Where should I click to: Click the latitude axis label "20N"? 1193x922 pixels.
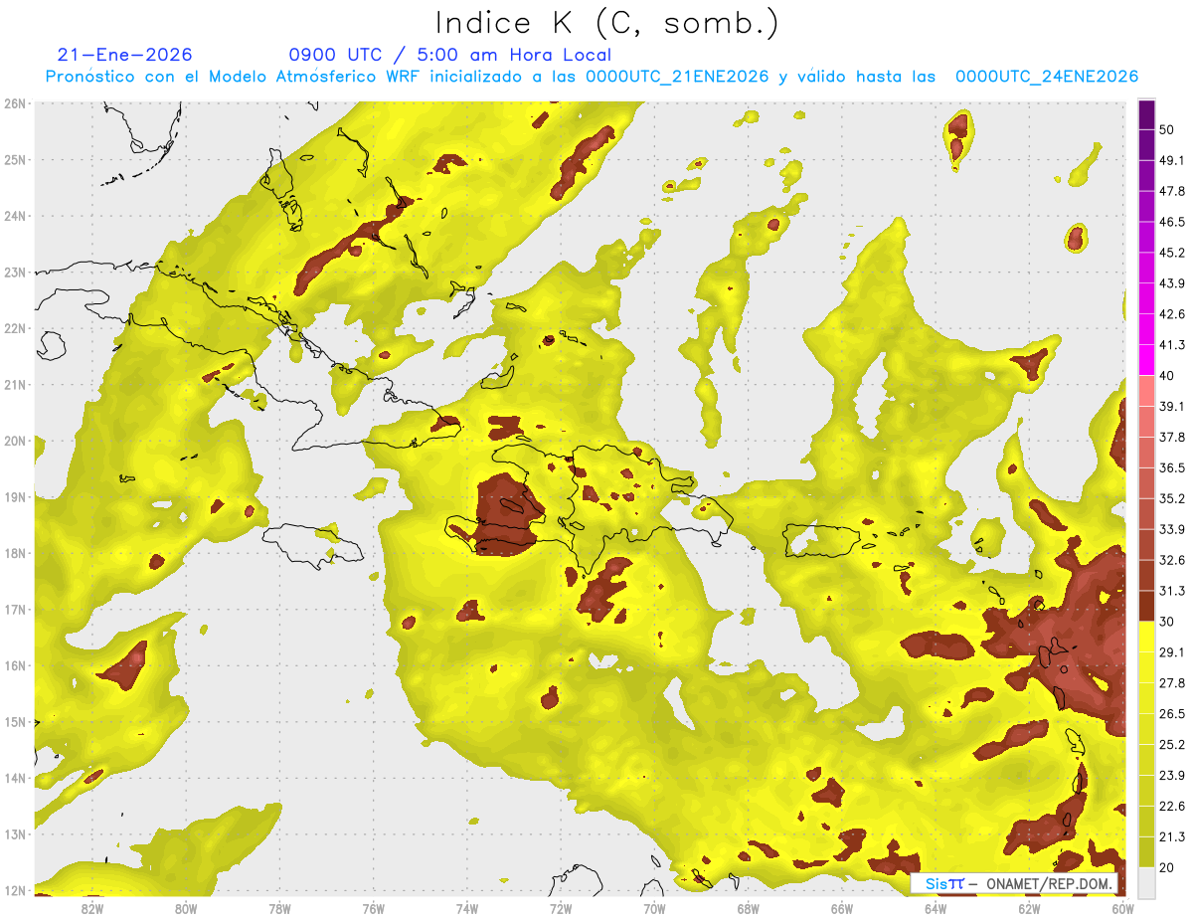click(x=15, y=441)
